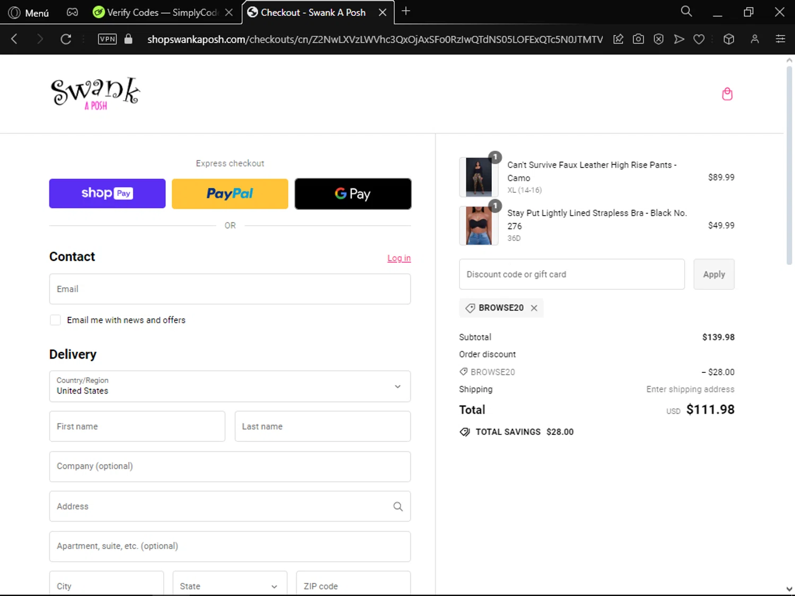Go back to previous page
795x596 pixels.
pos(14,39)
